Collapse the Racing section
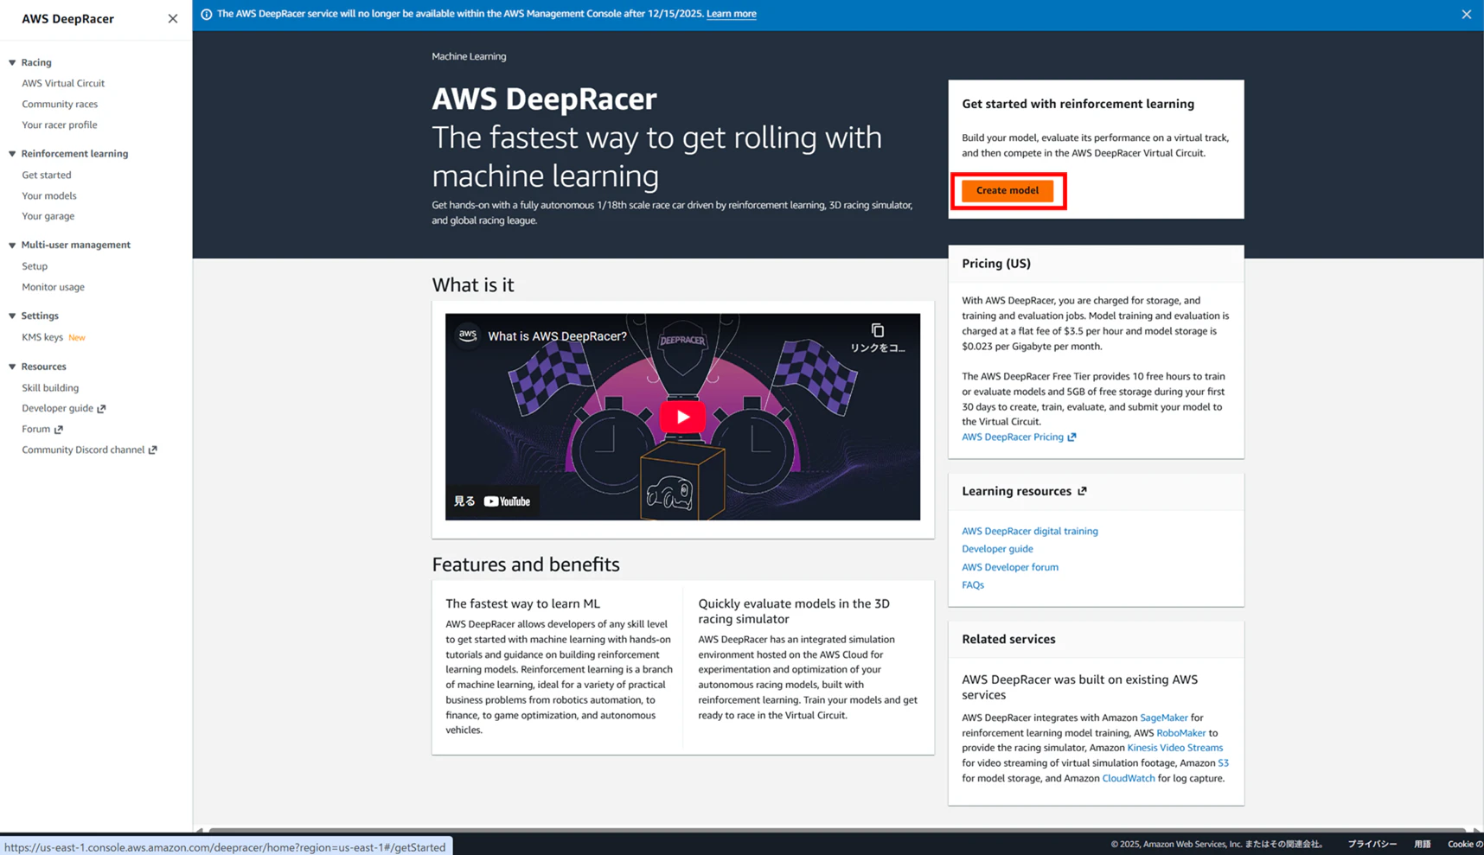Image resolution: width=1484 pixels, height=855 pixels. 12,62
